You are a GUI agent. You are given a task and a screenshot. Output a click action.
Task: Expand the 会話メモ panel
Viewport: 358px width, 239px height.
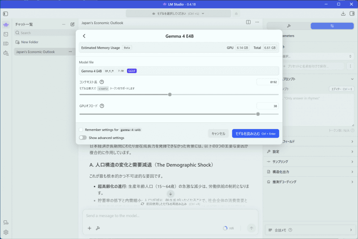pyautogui.click(x=310, y=230)
